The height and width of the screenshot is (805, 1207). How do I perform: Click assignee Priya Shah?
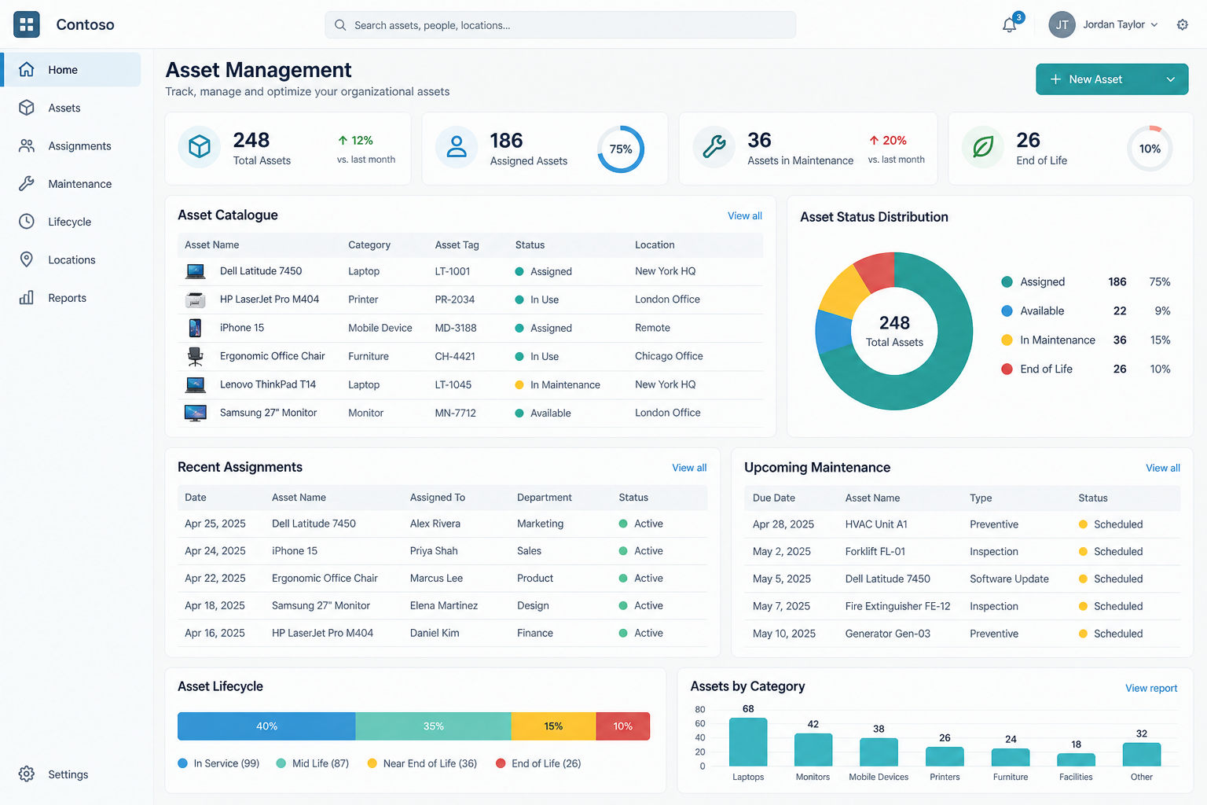(434, 551)
